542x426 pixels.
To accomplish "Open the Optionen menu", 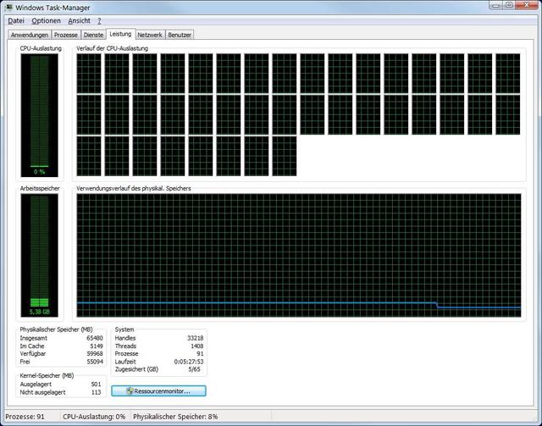I will pos(47,20).
